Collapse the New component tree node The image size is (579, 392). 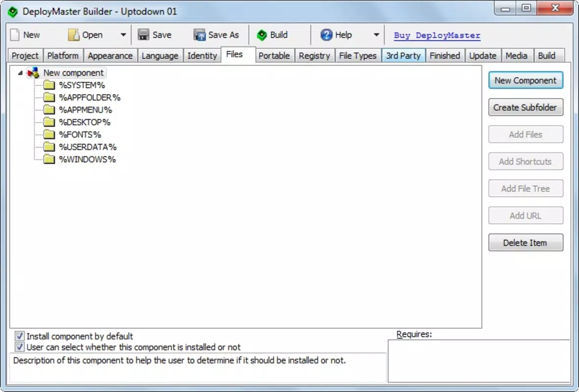[20, 73]
